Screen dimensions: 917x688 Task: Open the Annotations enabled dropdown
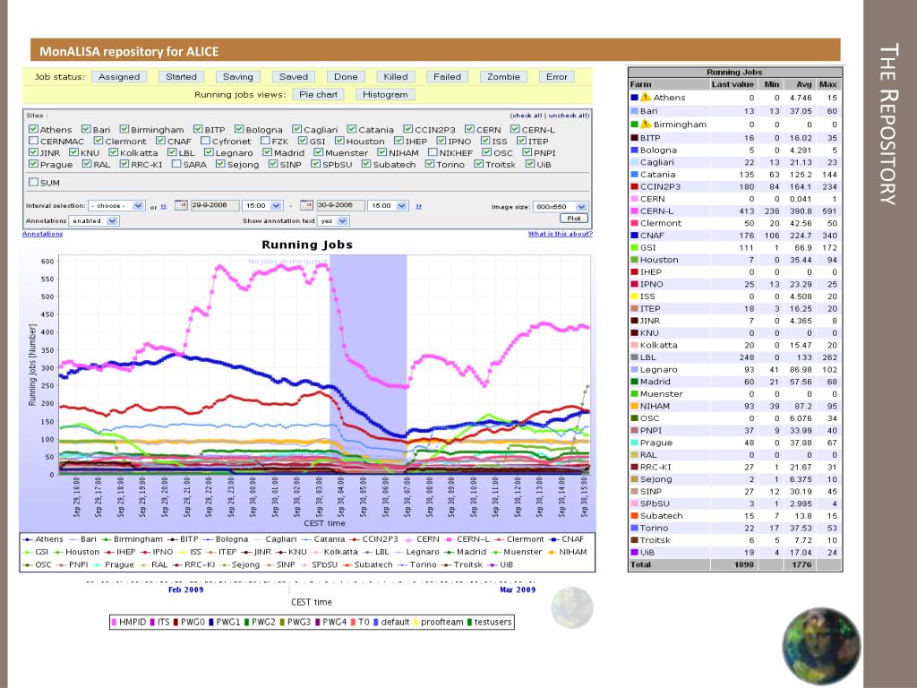point(94,221)
